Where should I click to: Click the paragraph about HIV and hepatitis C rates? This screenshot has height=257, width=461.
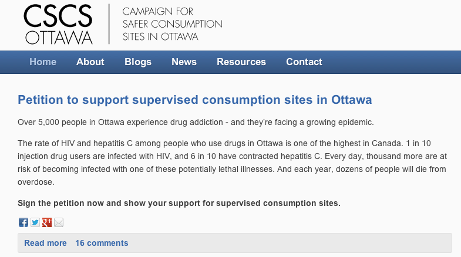tap(233, 163)
